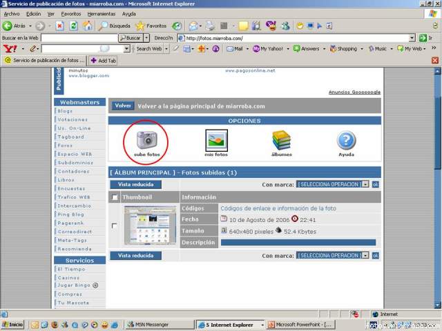The image size is (442, 331).
Task: Click the page vertical scrollbar
Action: point(437,188)
